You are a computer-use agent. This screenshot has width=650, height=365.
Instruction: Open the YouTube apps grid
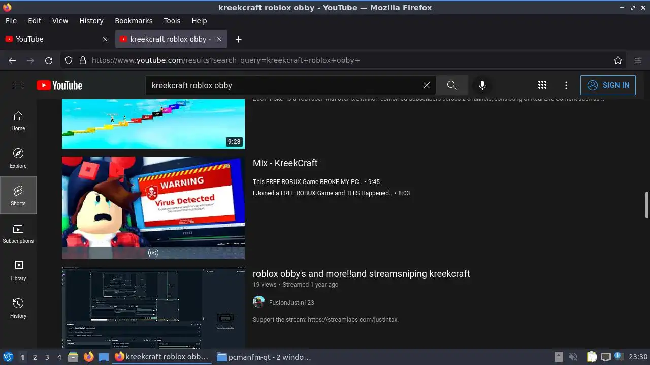pyautogui.click(x=542, y=85)
